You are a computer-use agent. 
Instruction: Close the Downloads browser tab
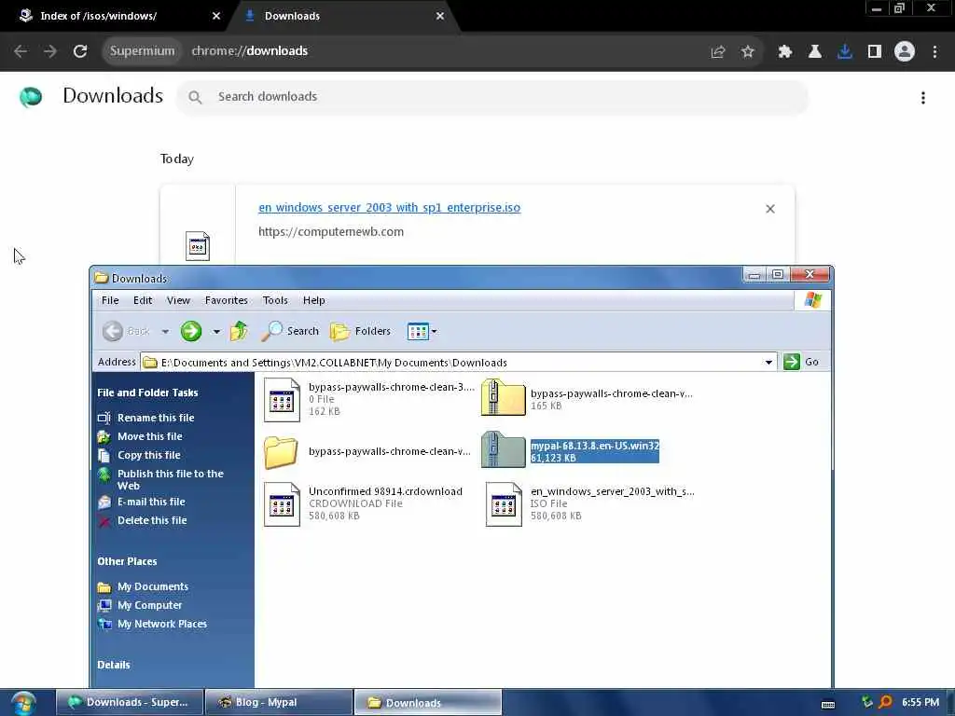(440, 16)
